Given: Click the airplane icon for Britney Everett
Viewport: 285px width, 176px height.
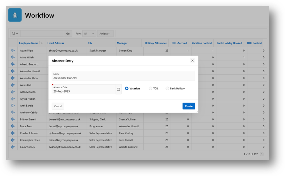Looking at the screenshot, I should [13, 119].
